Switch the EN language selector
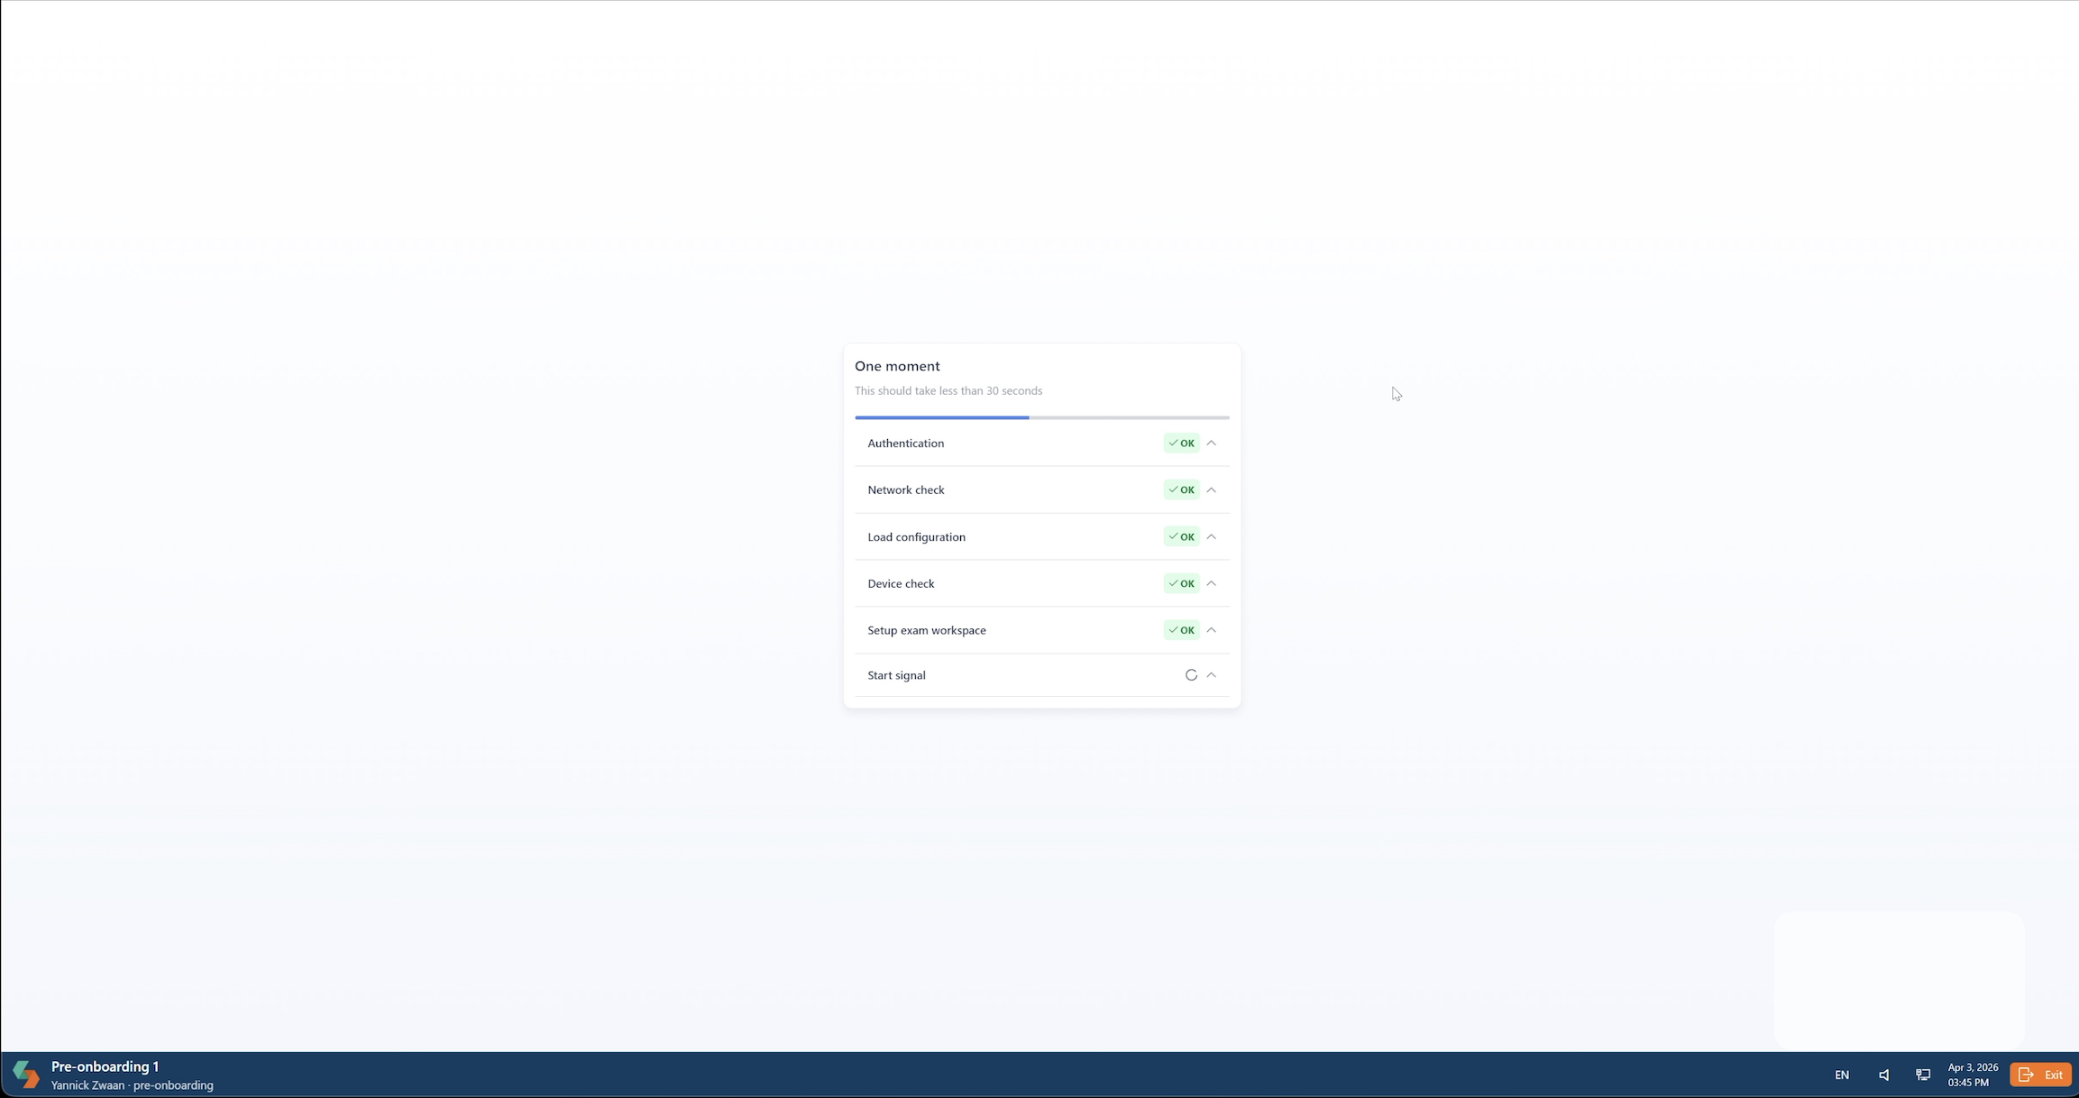The image size is (2079, 1098). tap(1842, 1075)
